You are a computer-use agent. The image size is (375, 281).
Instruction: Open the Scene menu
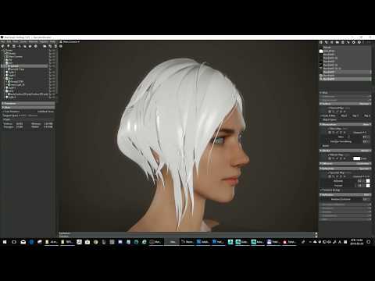[x=23, y=41]
